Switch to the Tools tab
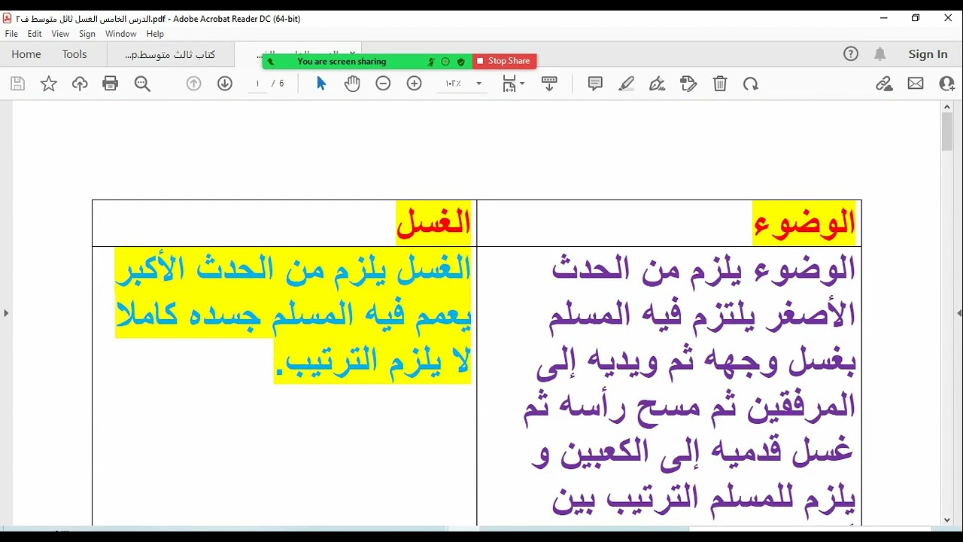The width and height of the screenshot is (963, 542). 74,54
